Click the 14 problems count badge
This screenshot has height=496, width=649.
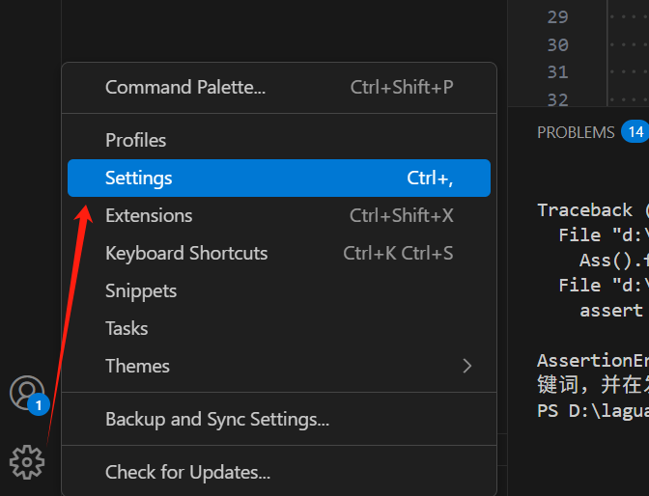pyautogui.click(x=635, y=131)
